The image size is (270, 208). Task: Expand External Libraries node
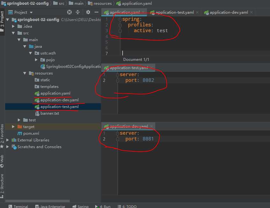pyautogui.click(x=8, y=140)
